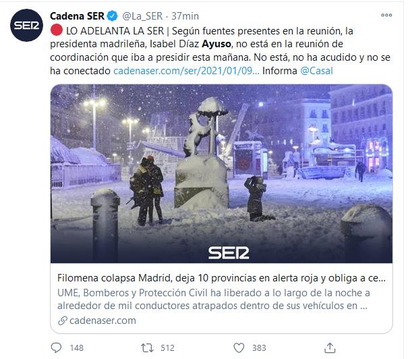
Task: Click the cadenaser.com domain on card
Action: click(x=102, y=321)
